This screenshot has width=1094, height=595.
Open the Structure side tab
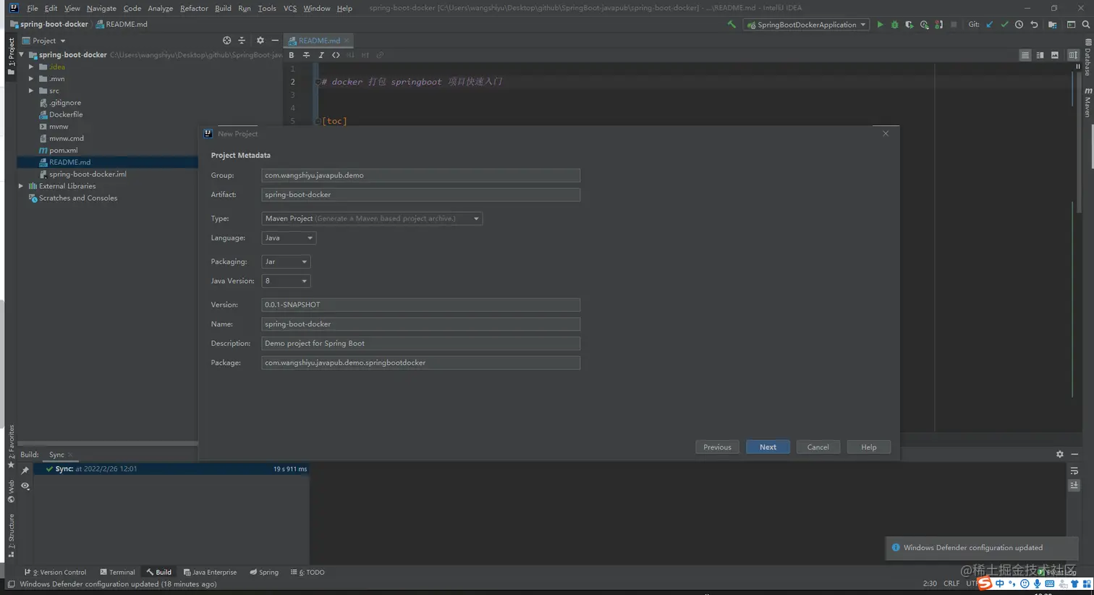[11, 536]
